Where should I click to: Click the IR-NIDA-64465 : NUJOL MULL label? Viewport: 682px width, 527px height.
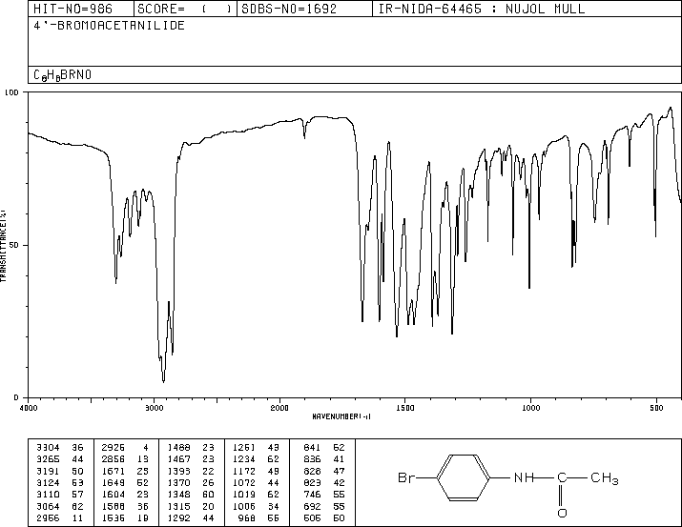tap(482, 9)
